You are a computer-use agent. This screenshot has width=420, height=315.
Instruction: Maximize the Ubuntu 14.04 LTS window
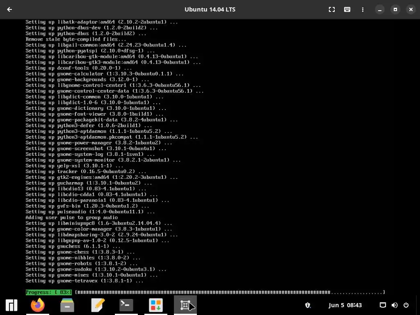[395, 9]
